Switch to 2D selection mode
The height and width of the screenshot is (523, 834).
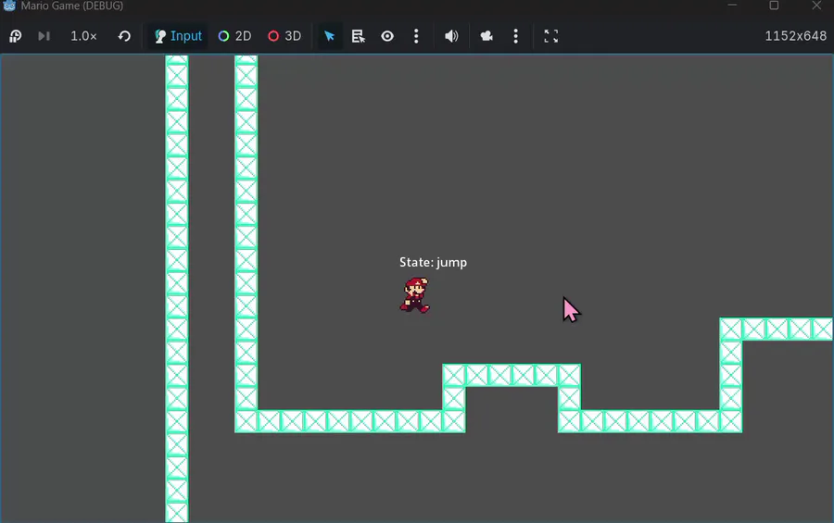pyautogui.click(x=234, y=36)
